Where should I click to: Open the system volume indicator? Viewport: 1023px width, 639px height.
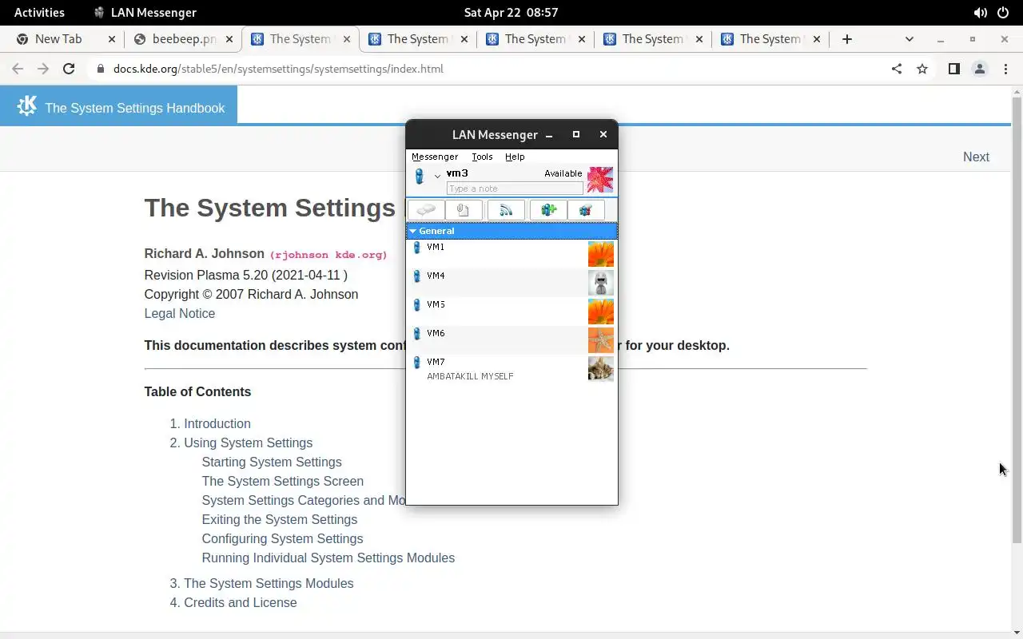(x=980, y=13)
